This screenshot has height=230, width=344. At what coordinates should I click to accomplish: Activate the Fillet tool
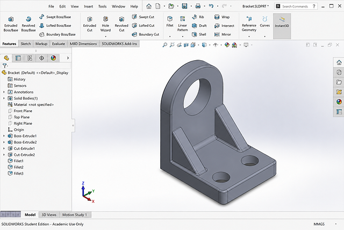point(170,21)
